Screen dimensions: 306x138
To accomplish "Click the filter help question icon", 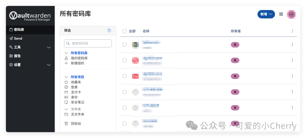I will click(x=109, y=30).
